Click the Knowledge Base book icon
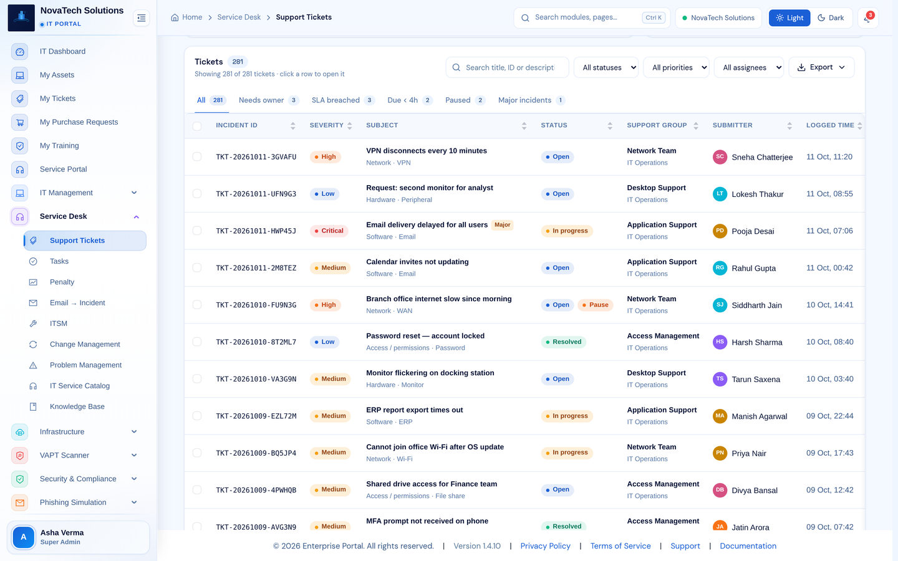 coord(33,407)
